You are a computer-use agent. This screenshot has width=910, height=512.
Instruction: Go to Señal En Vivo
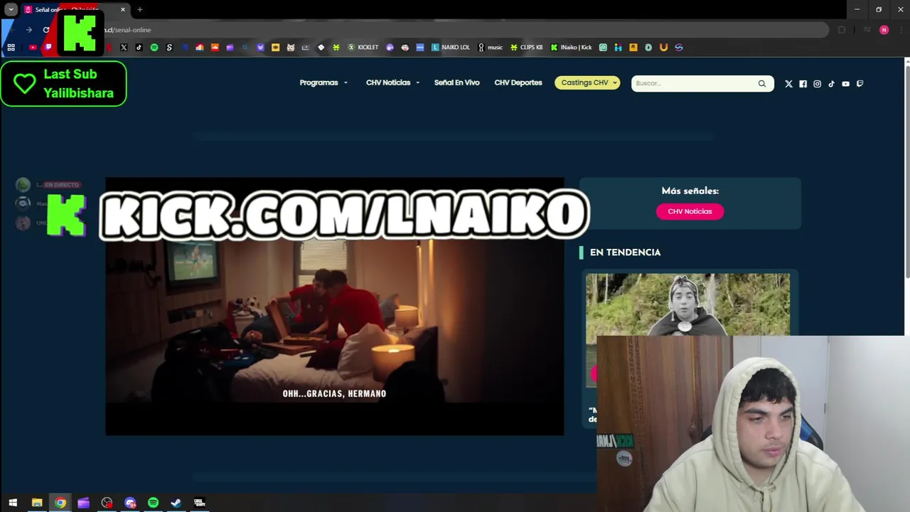pyautogui.click(x=456, y=82)
